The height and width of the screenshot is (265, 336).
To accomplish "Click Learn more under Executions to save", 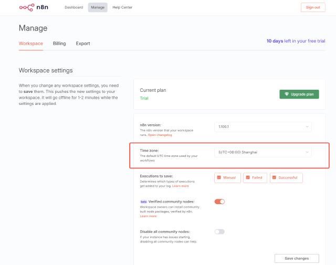I will tap(181, 186).
